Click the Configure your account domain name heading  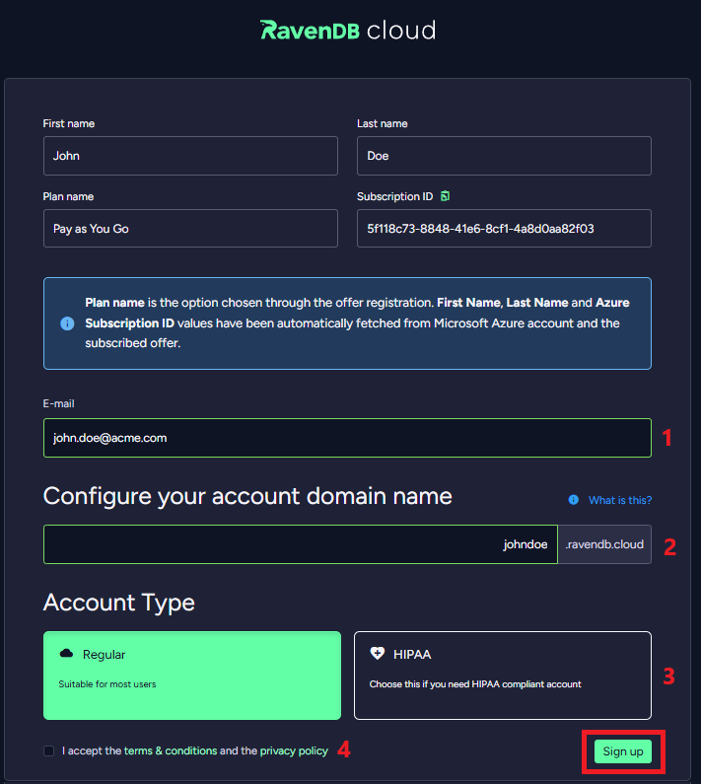click(247, 496)
